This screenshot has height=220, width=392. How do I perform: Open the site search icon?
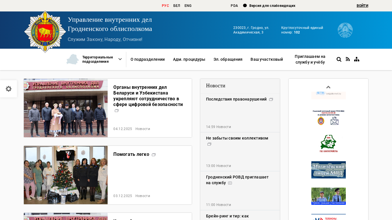pyautogui.click(x=339, y=59)
